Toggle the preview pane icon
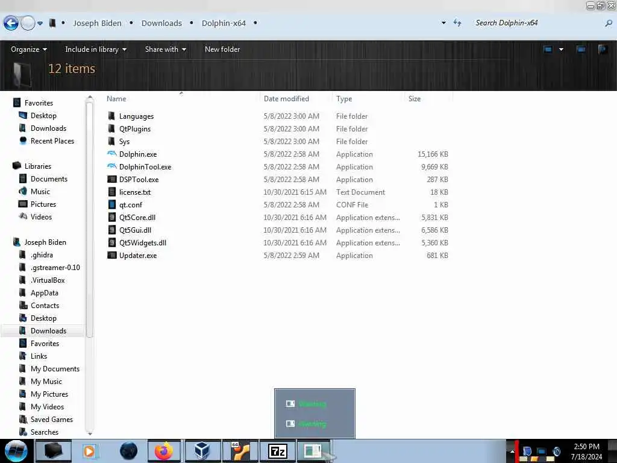Viewport: 617px width, 463px height. coord(580,49)
